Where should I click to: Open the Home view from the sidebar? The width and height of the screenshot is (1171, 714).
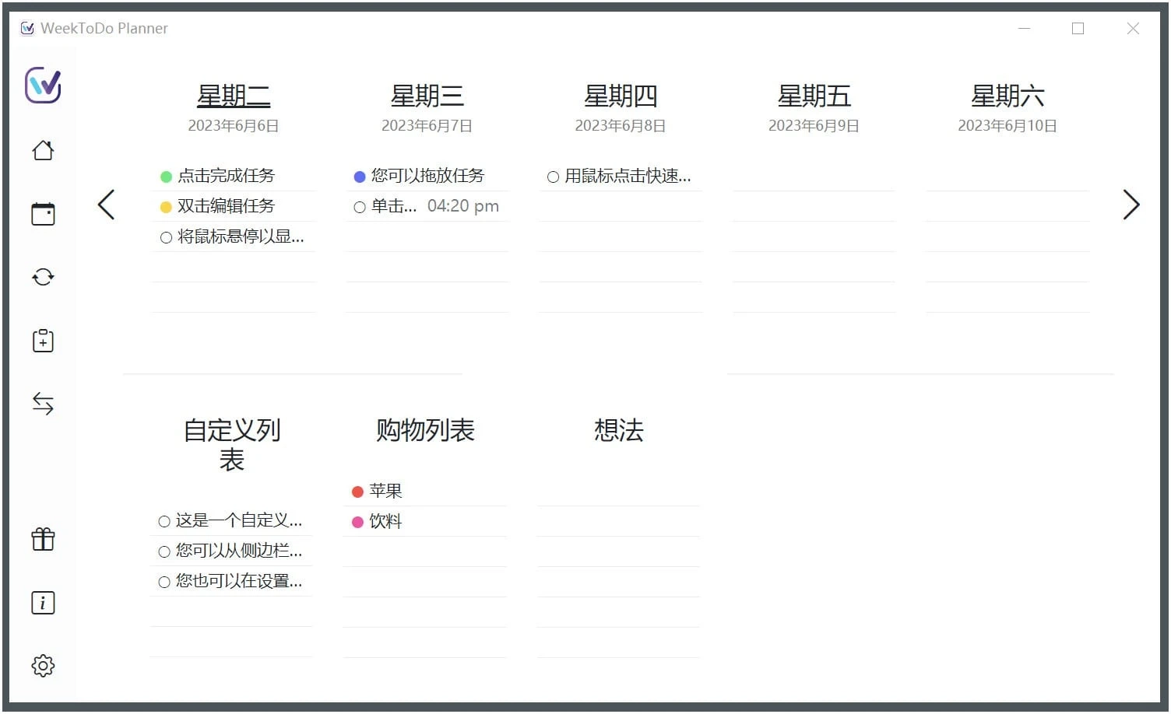43,150
